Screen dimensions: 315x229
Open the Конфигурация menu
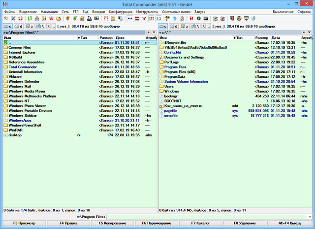coord(120,11)
